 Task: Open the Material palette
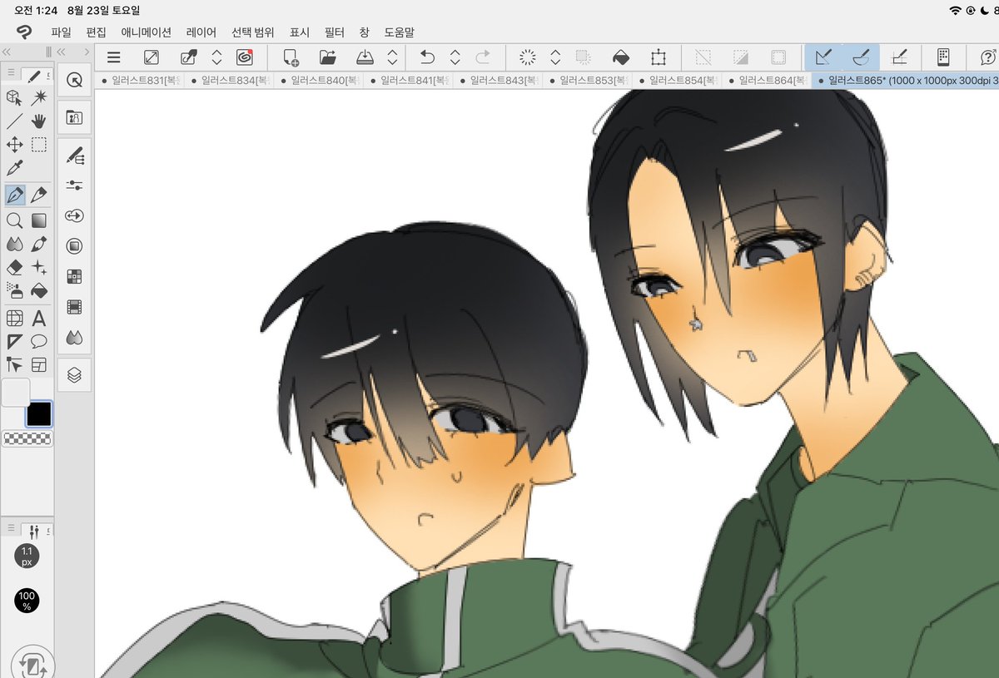pos(74,117)
